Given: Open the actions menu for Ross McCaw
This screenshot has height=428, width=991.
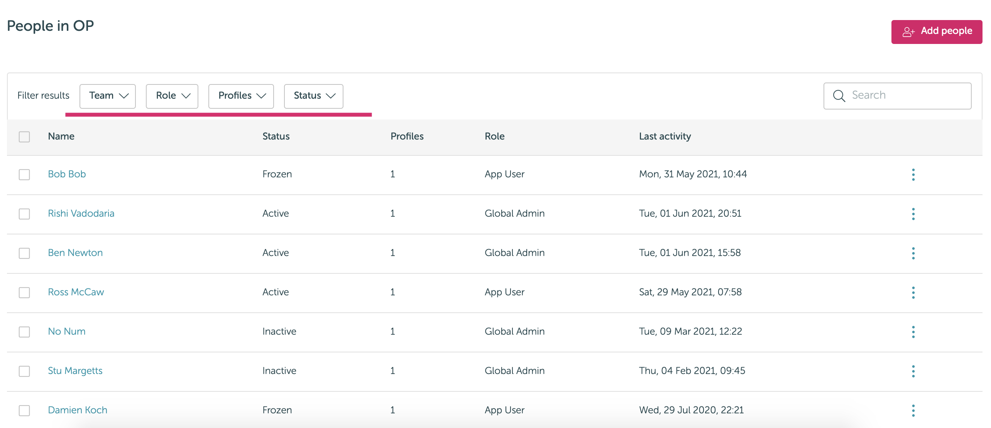Looking at the screenshot, I should [x=913, y=293].
